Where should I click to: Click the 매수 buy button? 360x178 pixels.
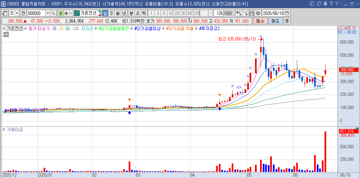pyautogui.click(x=260, y=21)
